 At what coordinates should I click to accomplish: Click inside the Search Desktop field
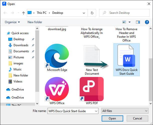(124, 13)
